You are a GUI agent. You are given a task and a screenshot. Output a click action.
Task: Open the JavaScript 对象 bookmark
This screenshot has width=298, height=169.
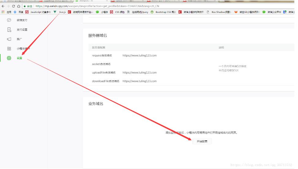click(38, 12)
